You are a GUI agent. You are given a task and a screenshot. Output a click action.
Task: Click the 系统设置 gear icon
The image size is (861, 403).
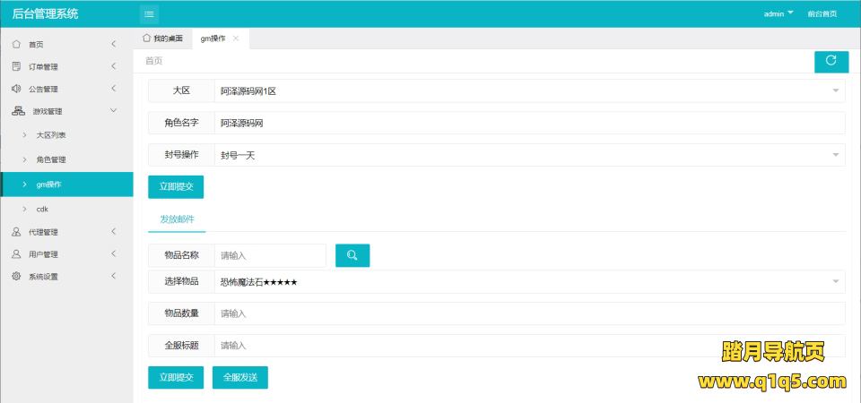[16, 277]
